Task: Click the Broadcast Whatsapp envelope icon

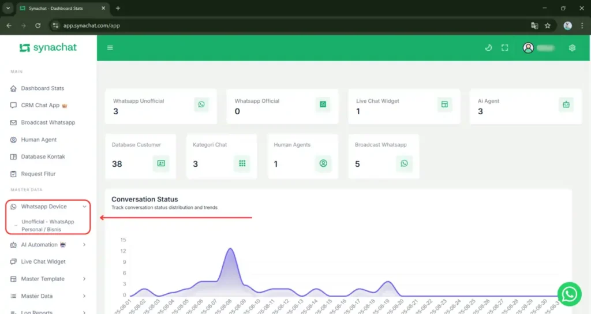Action: [x=14, y=122]
